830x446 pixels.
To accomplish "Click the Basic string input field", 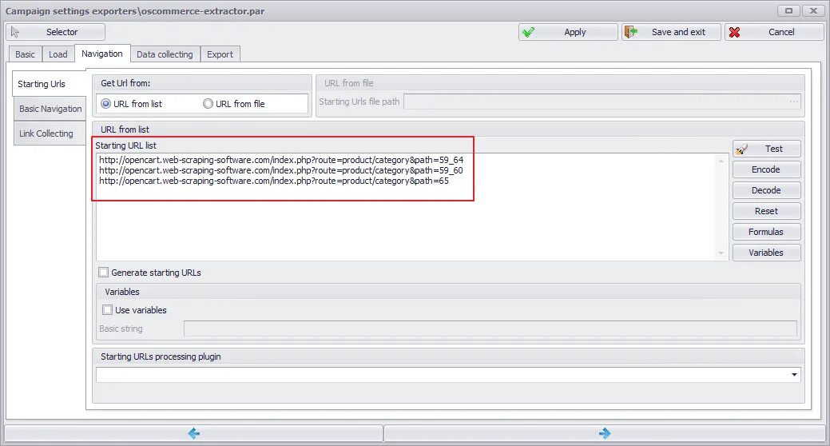I will 490,329.
